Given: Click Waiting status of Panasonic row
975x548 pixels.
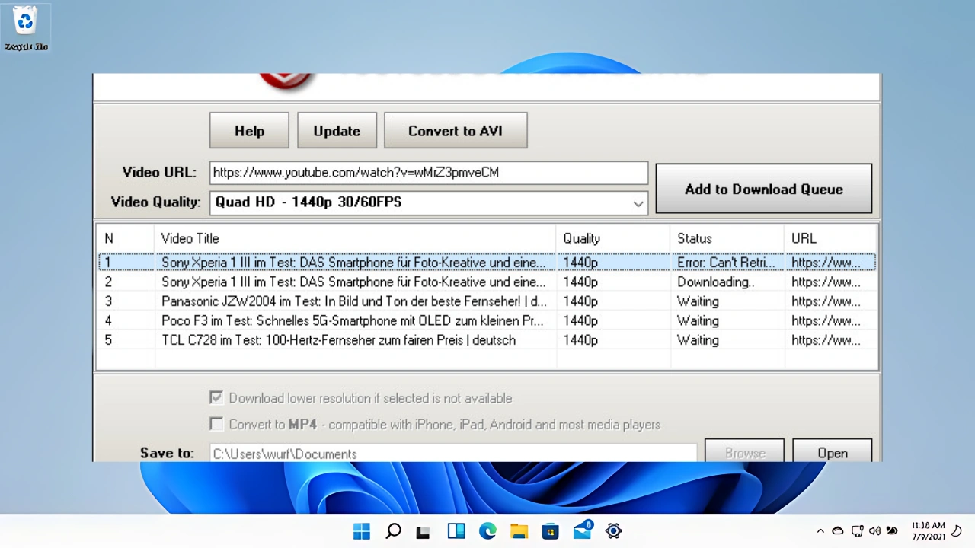Looking at the screenshot, I should point(727,301).
